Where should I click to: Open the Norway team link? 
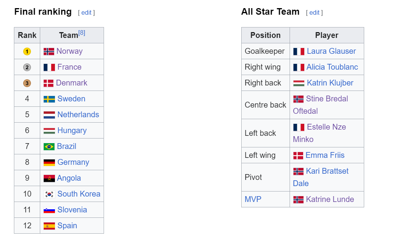(x=69, y=51)
